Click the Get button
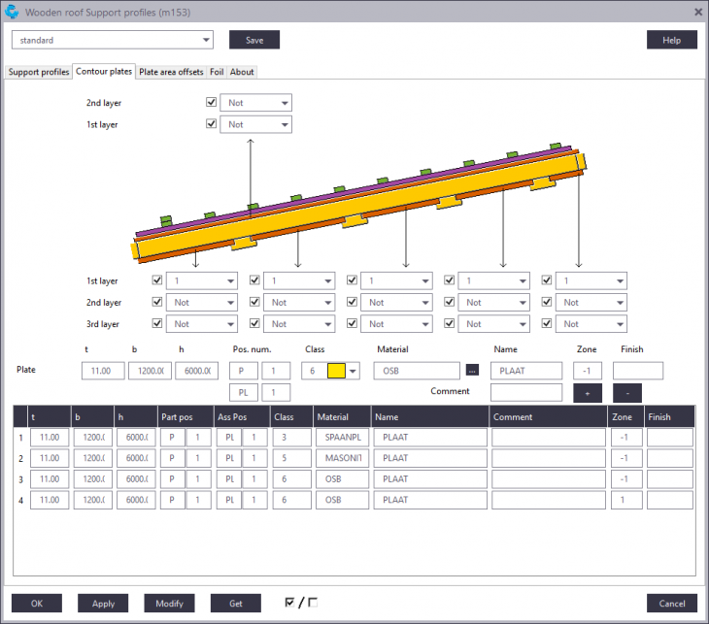The height and width of the screenshot is (624, 709). (235, 603)
